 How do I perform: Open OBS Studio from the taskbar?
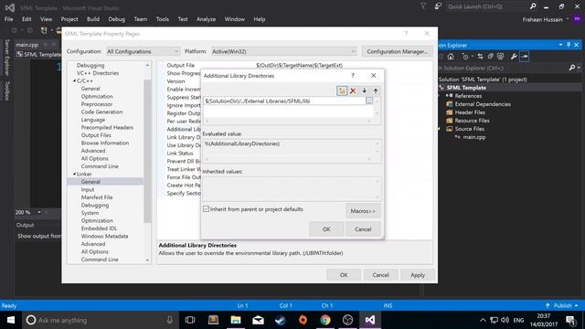pyautogui.click(x=347, y=320)
